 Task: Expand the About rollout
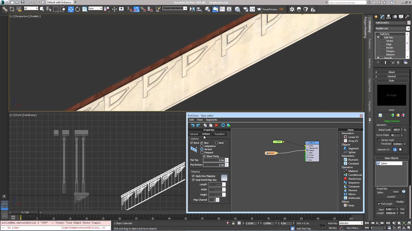[x=391, y=72]
